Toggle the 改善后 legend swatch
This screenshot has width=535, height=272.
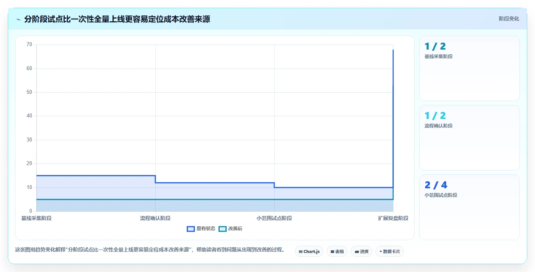[222, 229]
